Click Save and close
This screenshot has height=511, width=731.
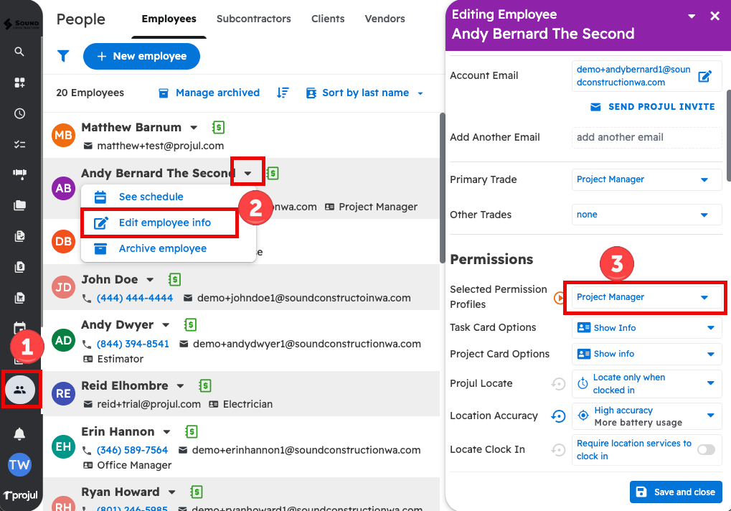click(x=676, y=492)
